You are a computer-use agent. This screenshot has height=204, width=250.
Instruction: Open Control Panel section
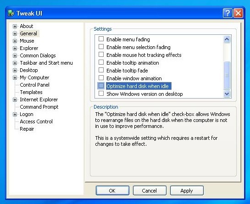[34, 85]
